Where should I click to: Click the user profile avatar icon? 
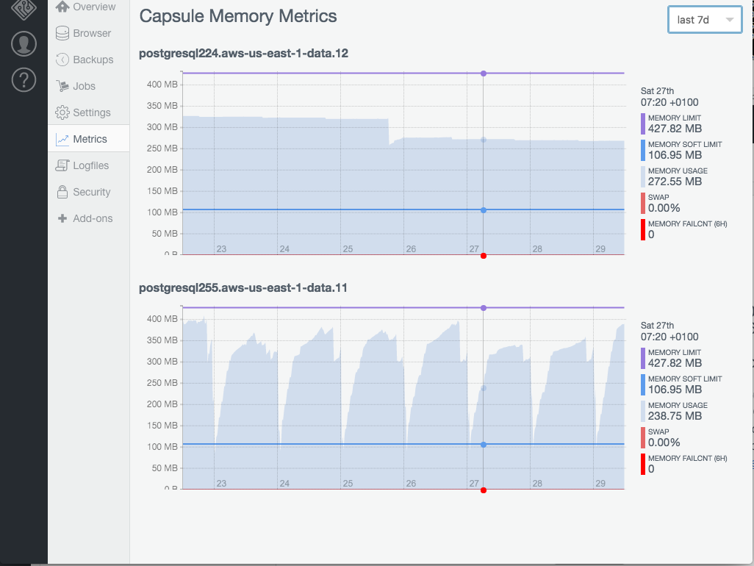[x=23, y=43]
